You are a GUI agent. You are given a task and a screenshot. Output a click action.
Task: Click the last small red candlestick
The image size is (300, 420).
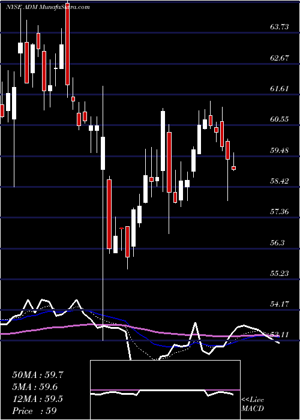point(234,168)
